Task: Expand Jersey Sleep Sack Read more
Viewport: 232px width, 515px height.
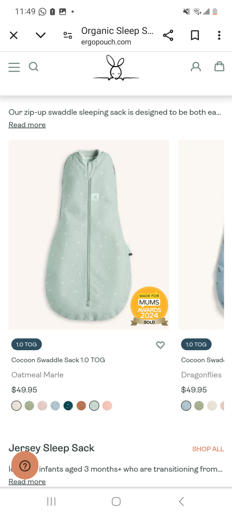Action: (x=27, y=482)
